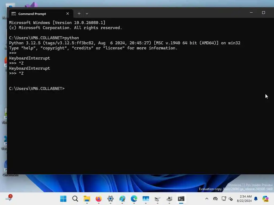
Task: Click the 'Python 3.12.5' version line
Action: [x=125, y=43]
